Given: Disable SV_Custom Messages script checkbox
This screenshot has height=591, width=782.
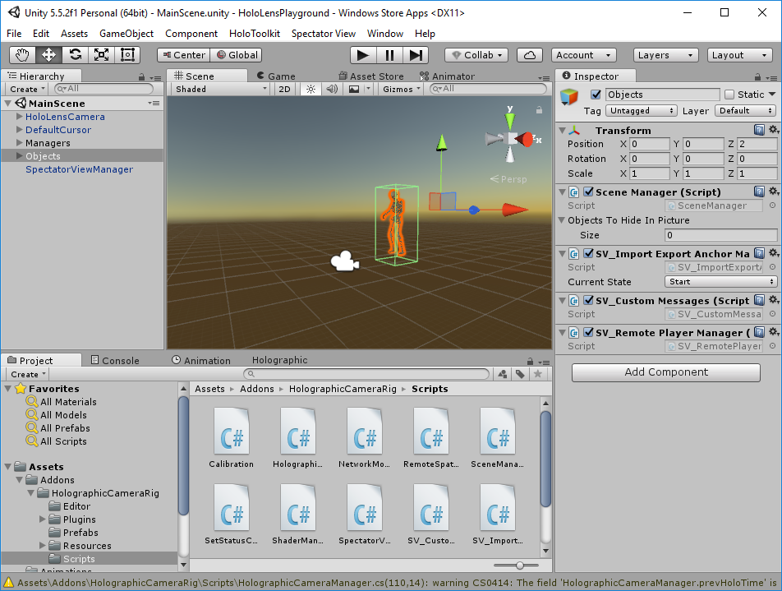Looking at the screenshot, I should coord(588,301).
